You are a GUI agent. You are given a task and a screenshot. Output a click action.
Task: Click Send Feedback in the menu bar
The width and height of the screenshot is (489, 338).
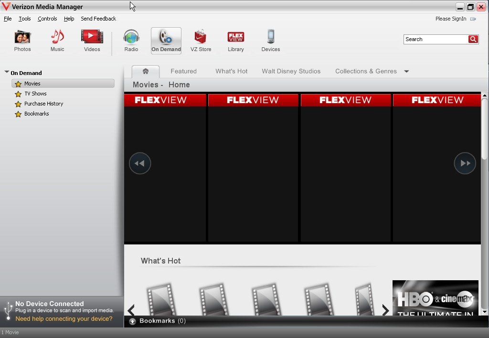98,19
